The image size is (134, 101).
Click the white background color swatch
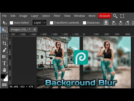6,79
